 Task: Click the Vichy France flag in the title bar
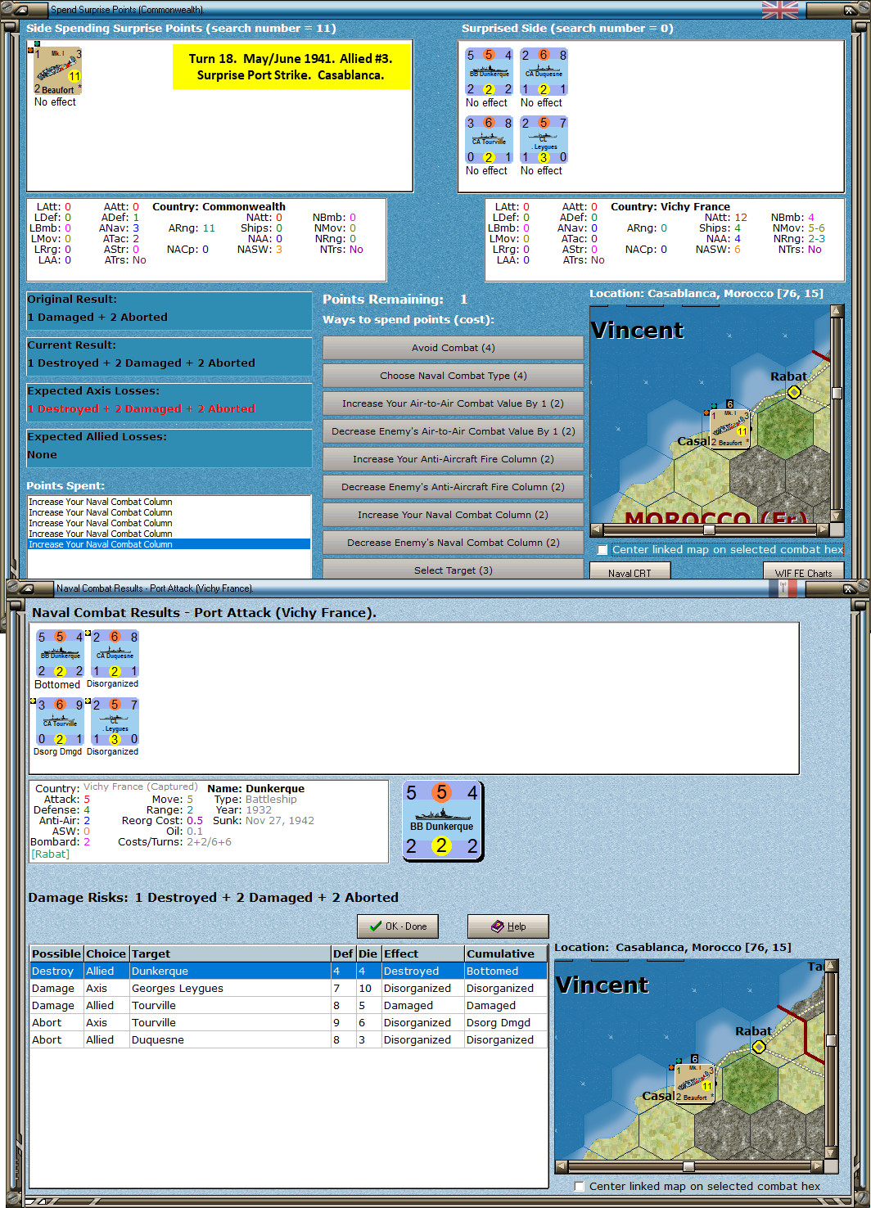782,588
